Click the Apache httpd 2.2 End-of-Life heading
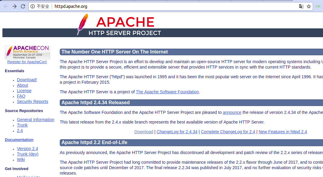The height and width of the screenshot is (177, 323). [94, 143]
